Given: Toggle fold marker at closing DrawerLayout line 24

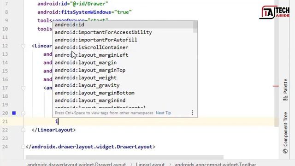Looking at the screenshot, I should coord(24,147).
